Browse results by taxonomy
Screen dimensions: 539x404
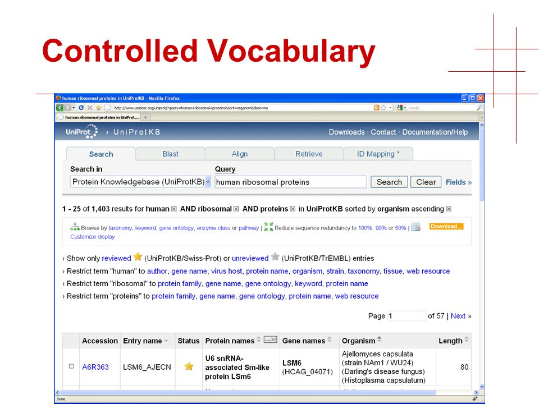[120, 228]
